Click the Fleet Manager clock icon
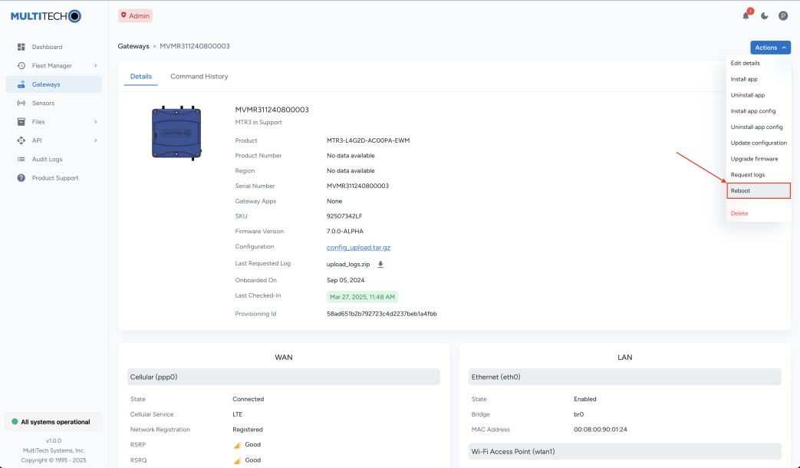Viewport: 800px width, 468px height. coord(21,66)
